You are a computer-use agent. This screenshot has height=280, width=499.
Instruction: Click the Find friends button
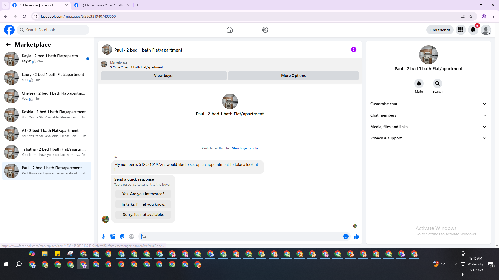(440, 30)
